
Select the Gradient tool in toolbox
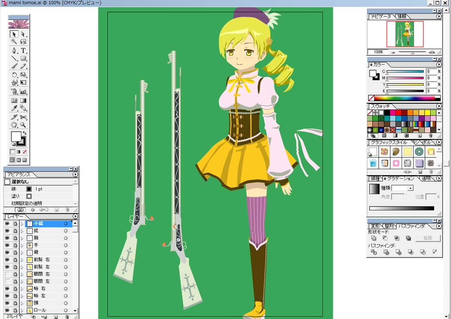tap(23, 100)
